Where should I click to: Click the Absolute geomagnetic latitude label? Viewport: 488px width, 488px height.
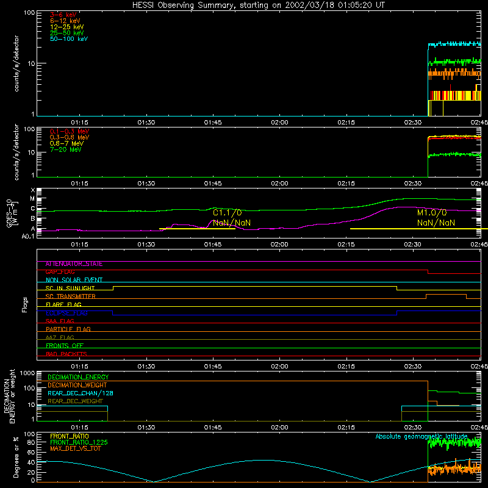coord(422,436)
